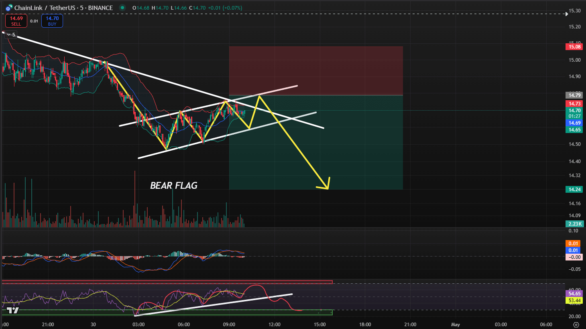This screenshot has height=329, width=586.
Task: Click the red stop-loss zone of the short position
Action: pyautogui.click(x=315, y=71)
